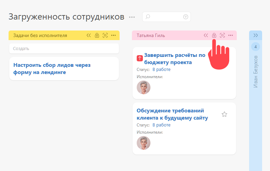Click the vertical Иван Безухов column label

click(x=256, y=72)
